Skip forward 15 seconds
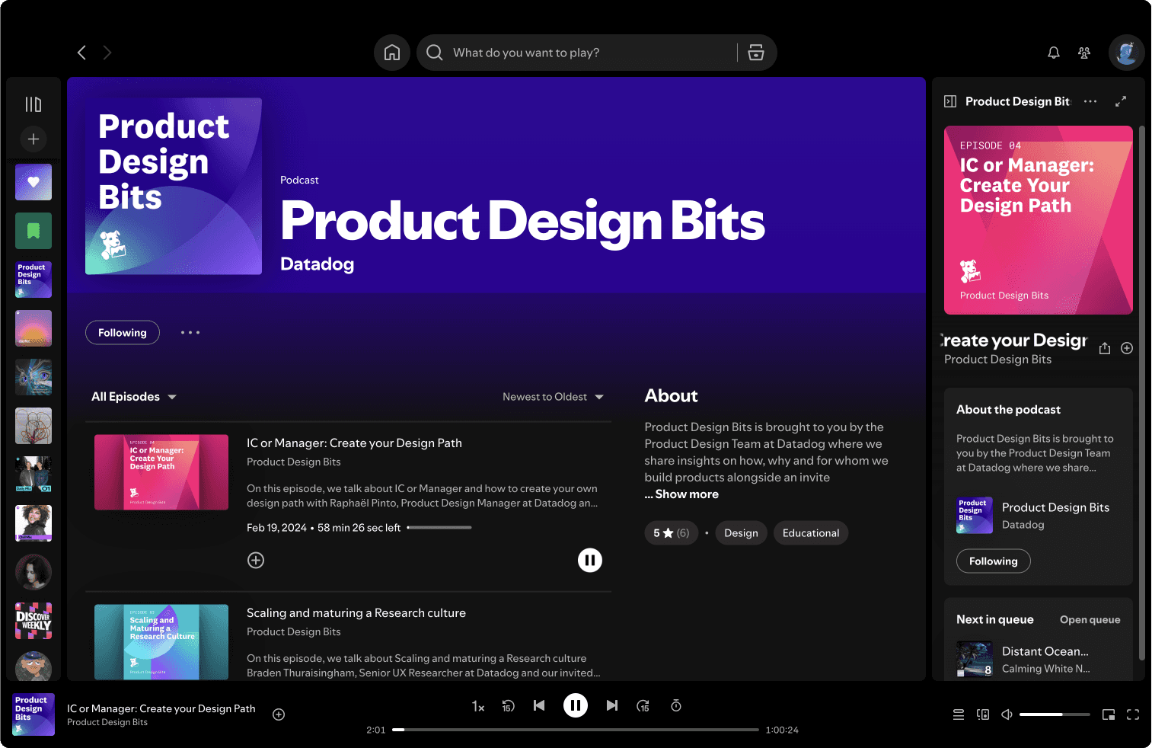The image size is (1152, 748). coord(643,706)
